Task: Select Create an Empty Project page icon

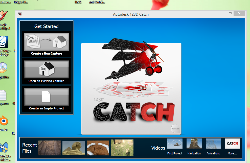Action: click(46, 97)
